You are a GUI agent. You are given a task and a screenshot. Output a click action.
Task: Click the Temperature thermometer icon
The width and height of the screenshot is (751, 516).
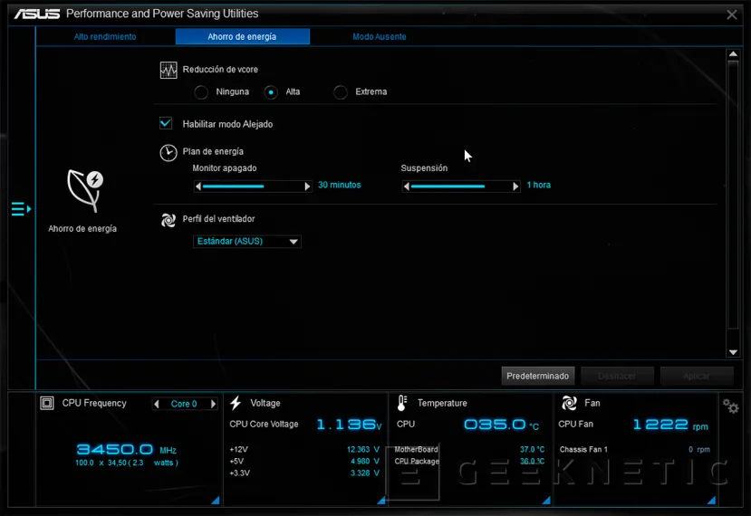(x=402, y=403)
